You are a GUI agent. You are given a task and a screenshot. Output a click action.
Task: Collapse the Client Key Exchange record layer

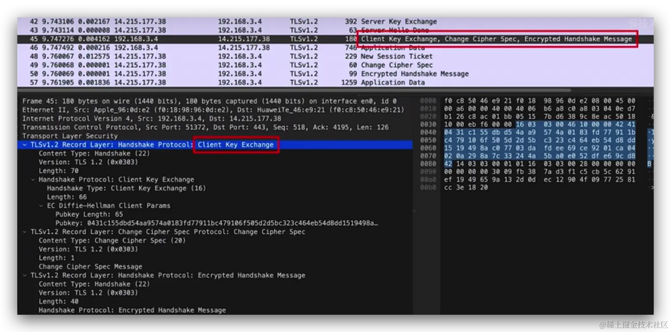tap(25, 145)
